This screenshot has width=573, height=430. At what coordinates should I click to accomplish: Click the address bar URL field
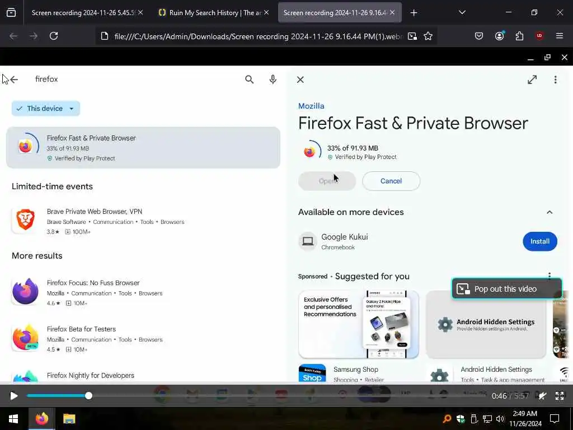[x=259, y=36]
